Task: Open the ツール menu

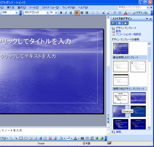Action: point(33,7)
